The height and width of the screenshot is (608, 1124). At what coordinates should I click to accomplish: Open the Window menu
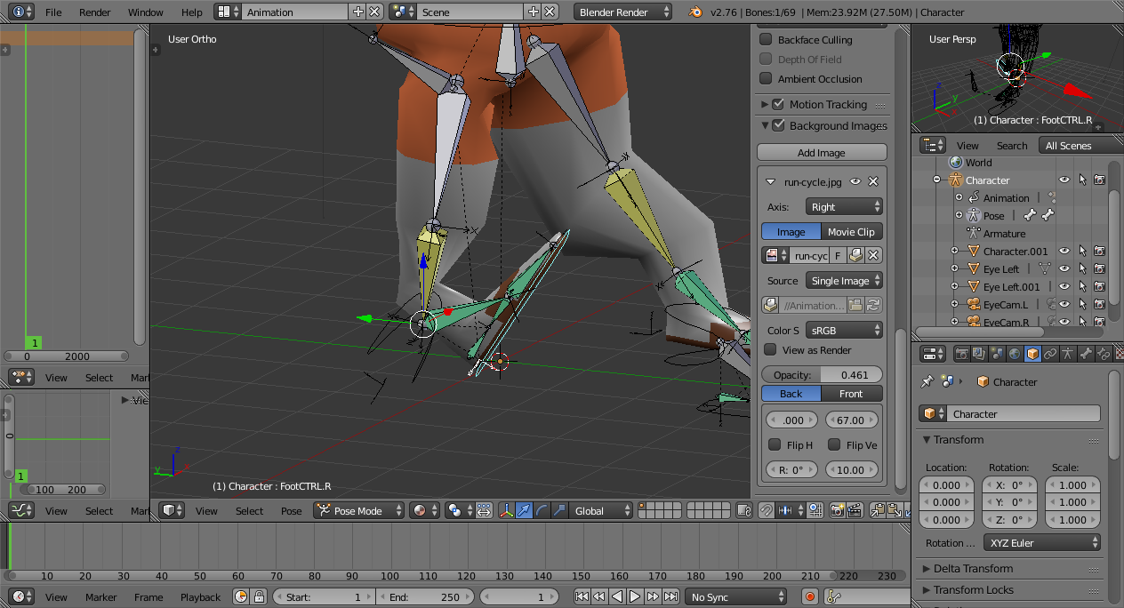[x=146, y=12]
